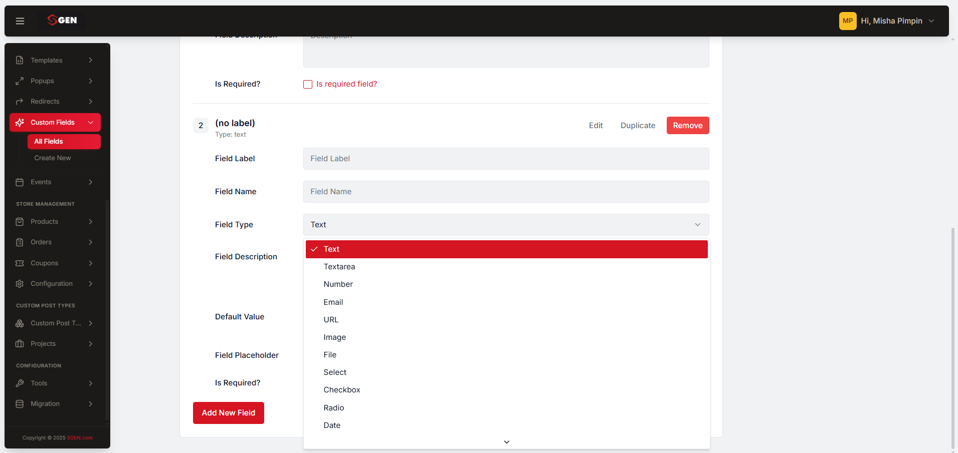Click the Coupons ticket icon
The width and height of the screenshot is (958, 453).
pos(20,263)
